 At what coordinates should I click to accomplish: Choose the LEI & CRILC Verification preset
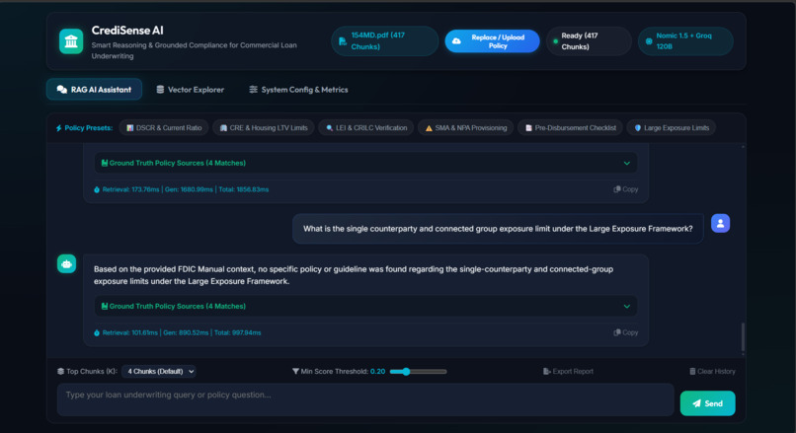tap(366, 128)
